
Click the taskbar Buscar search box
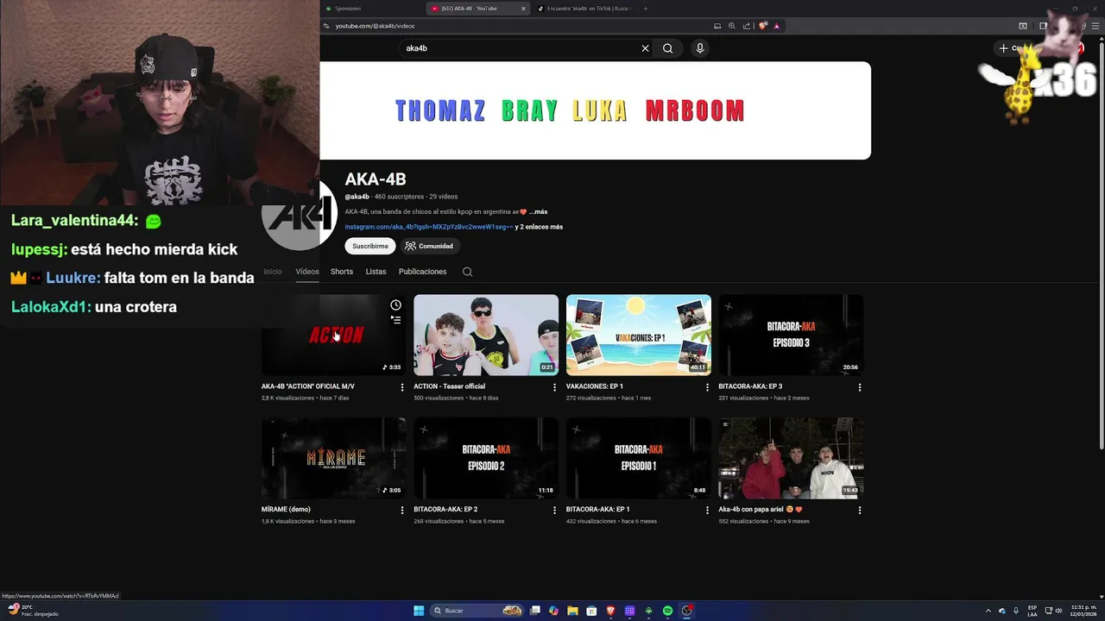tap(477, 611)
